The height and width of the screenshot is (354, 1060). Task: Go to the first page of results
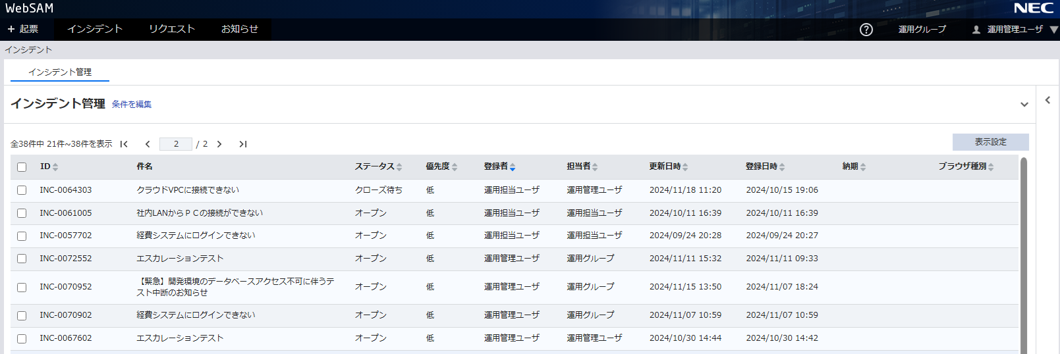pos(124,144)
